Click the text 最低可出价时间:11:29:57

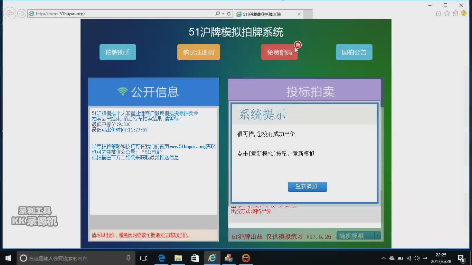coord(120,130)
